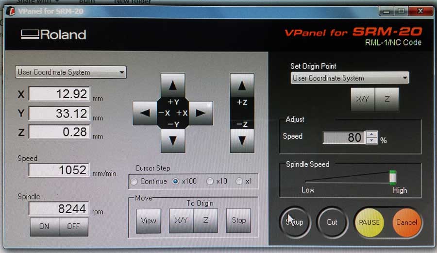Click the Spindle Speed slider handle
The width and height of the screenshot is (437, 253).
pos(393,178)
